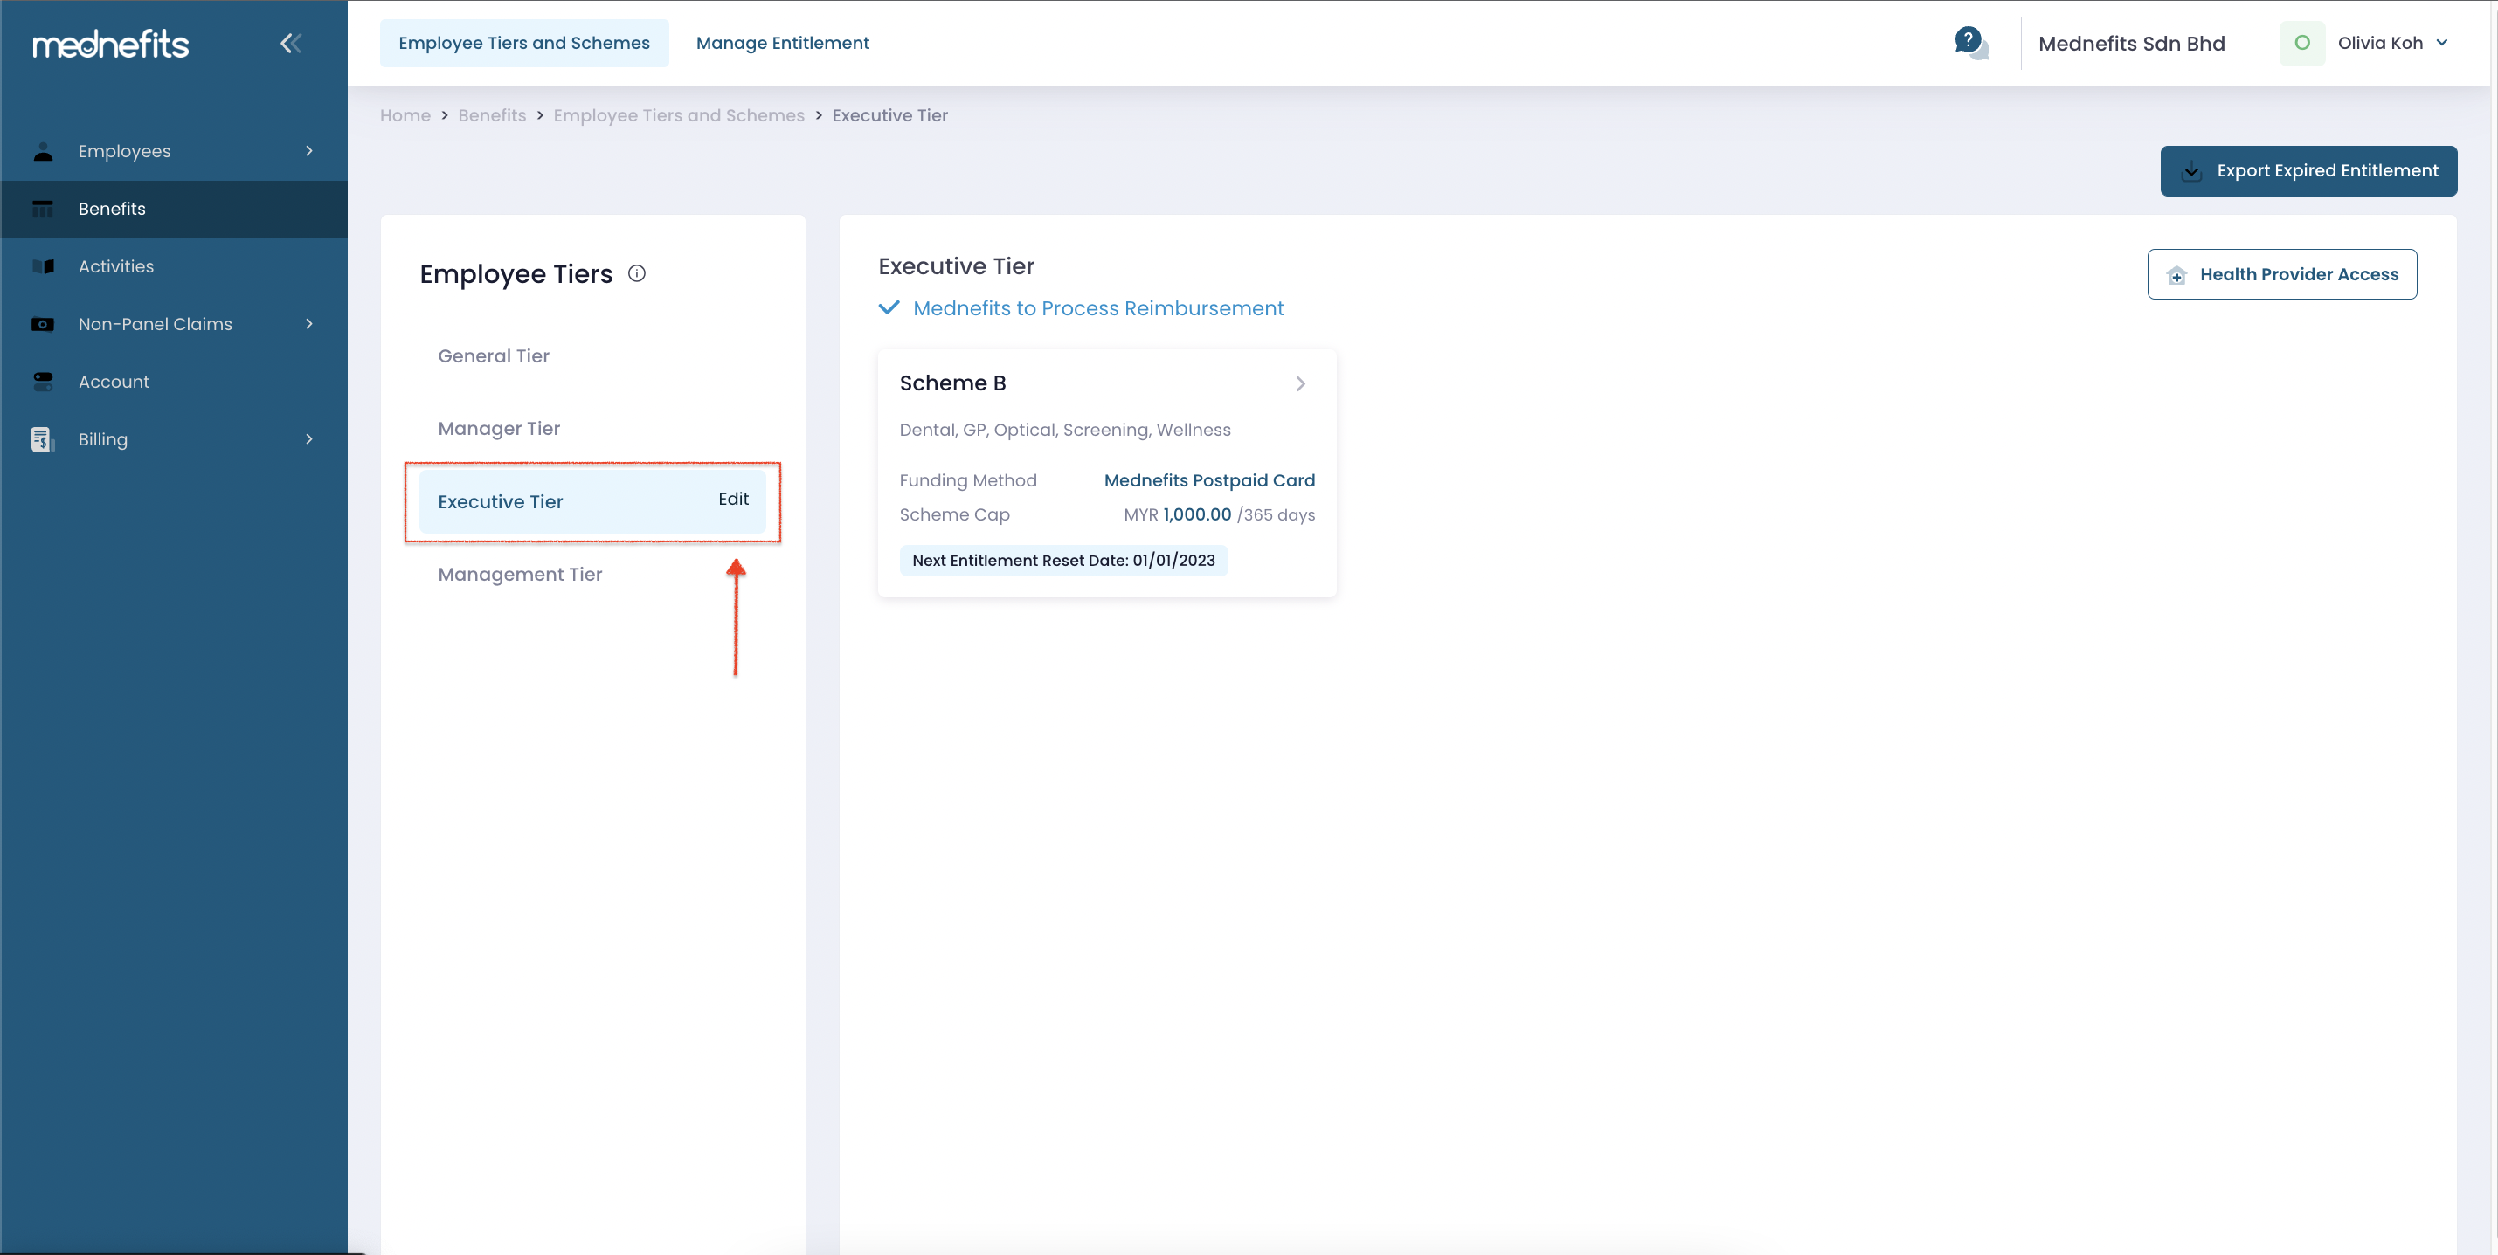Expand the Billing menu chevron
Screen dimensions: 2498x1255
(x=308, y=439)
